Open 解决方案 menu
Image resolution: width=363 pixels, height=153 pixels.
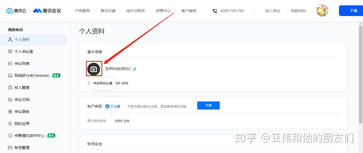(x=108, y=11)
